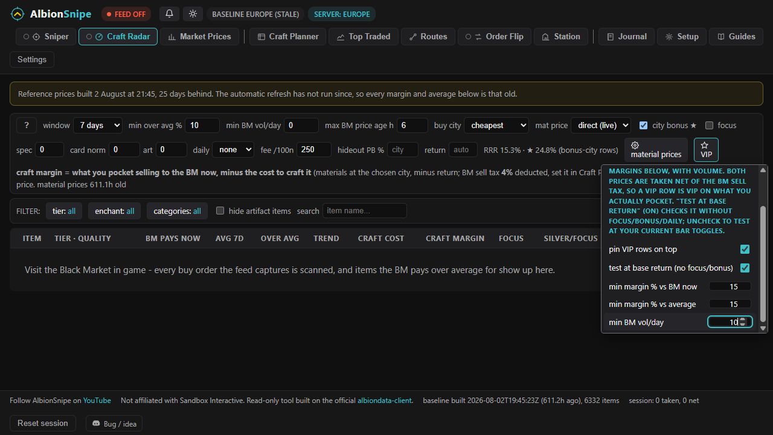Uncheck test at base return checkbox
Image resolution: width=773 pixels, height=435 pixels.
745,268
